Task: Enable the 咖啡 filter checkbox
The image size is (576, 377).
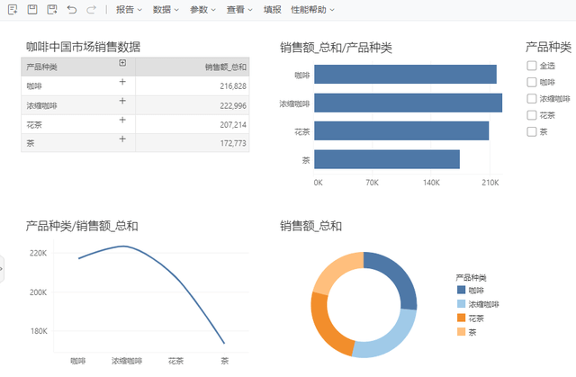Action: pyautogui.click(x=532, y=82)
